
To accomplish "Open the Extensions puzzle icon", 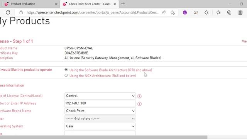I will coord(206,12).
